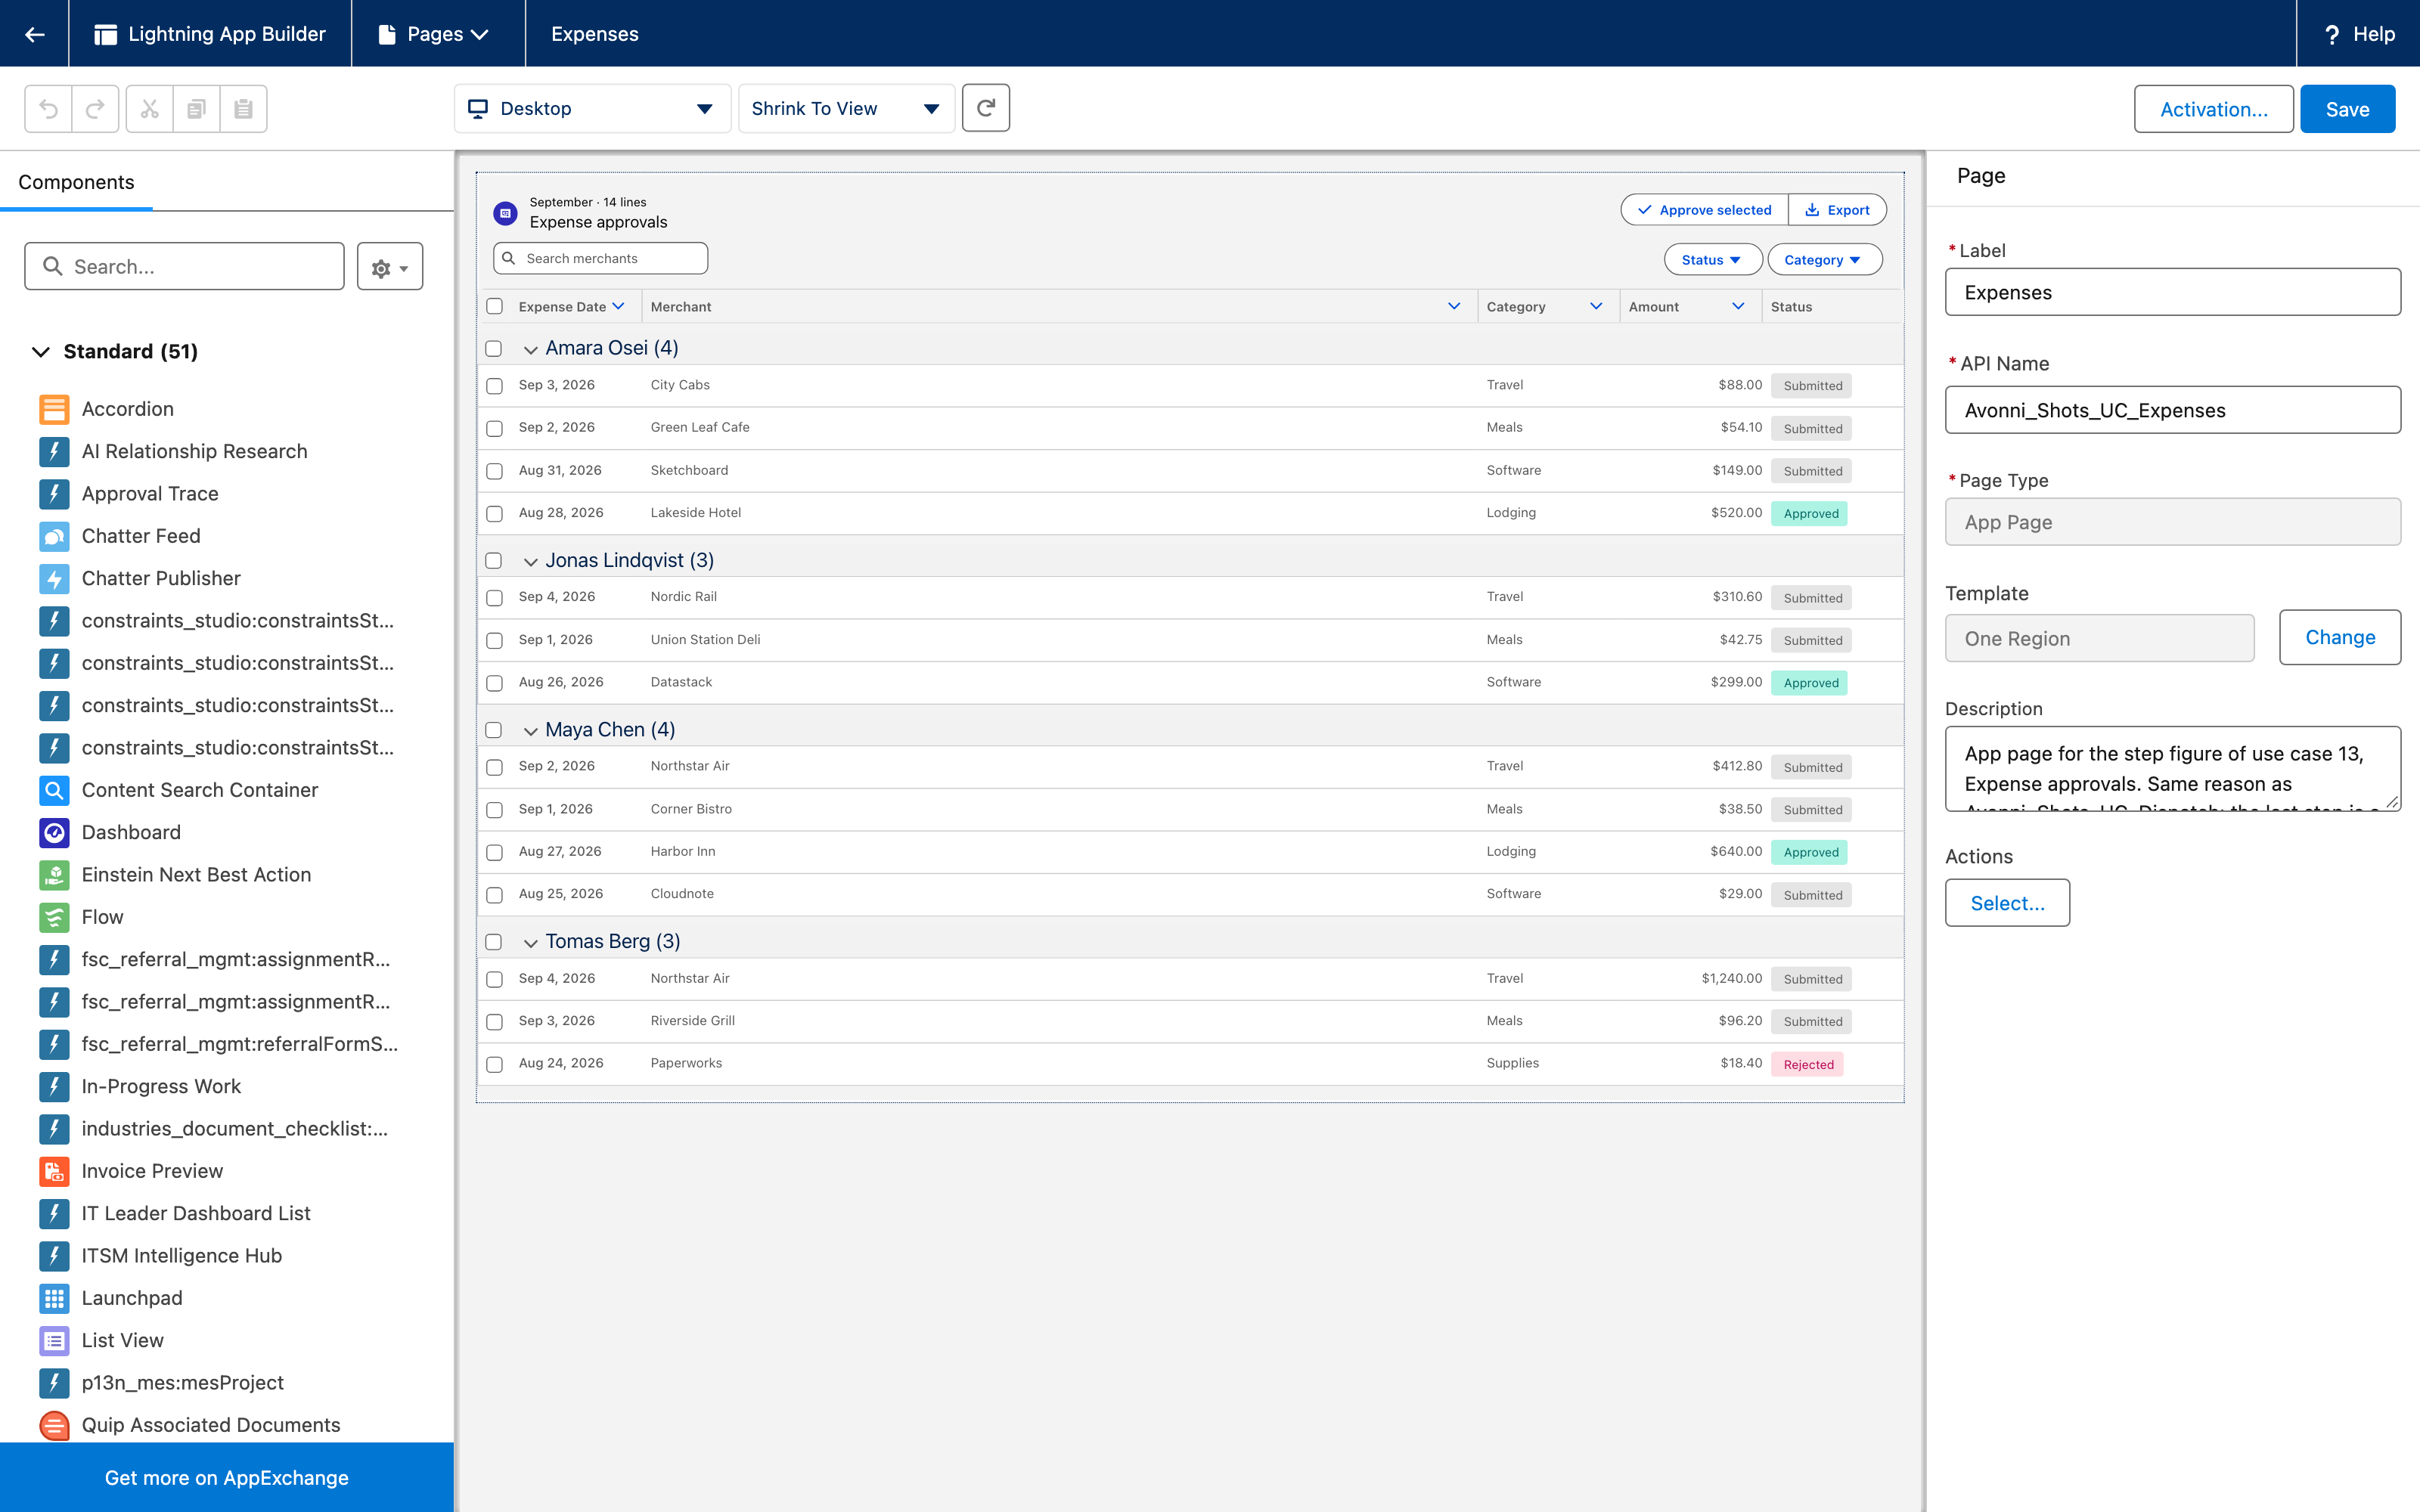Open the Desktop form factor dropdown

click(592, 108)
